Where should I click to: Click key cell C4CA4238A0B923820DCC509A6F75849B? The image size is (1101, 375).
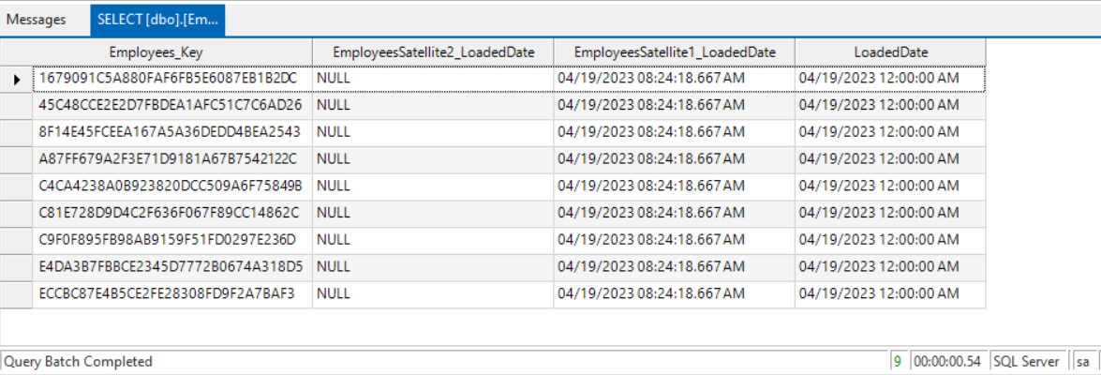[x=171, y=186]
